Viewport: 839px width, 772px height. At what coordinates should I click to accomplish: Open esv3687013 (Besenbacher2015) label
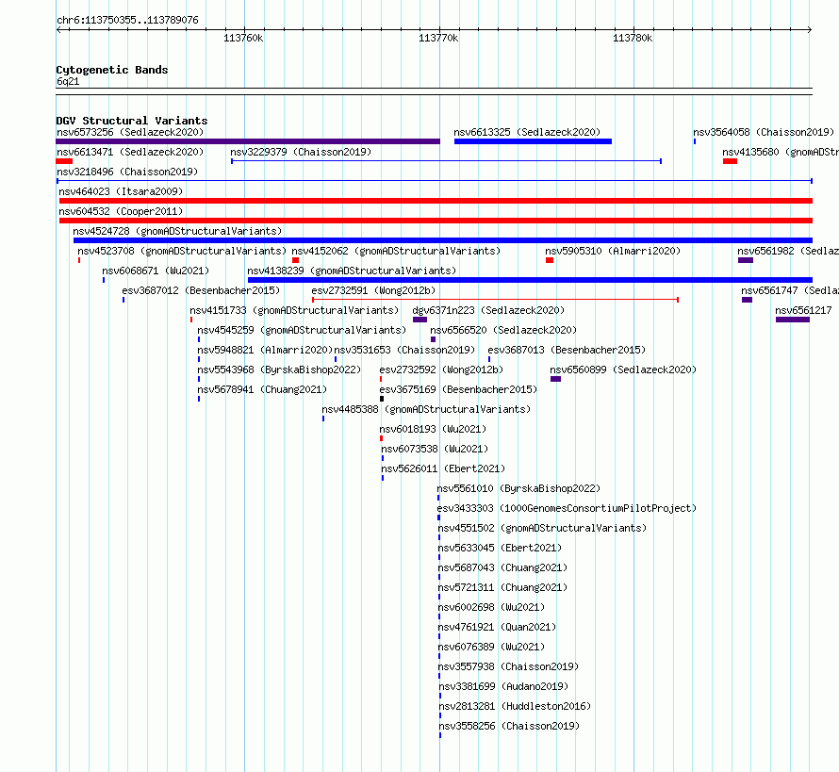567,350
